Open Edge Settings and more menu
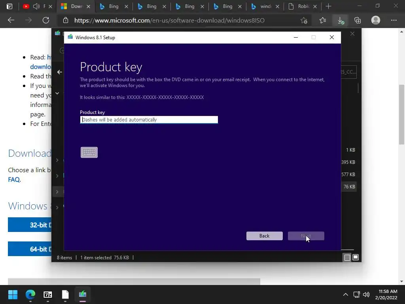The width and height of the screenshot is (405, 304). pyautogui.click(x=394, y=20)
